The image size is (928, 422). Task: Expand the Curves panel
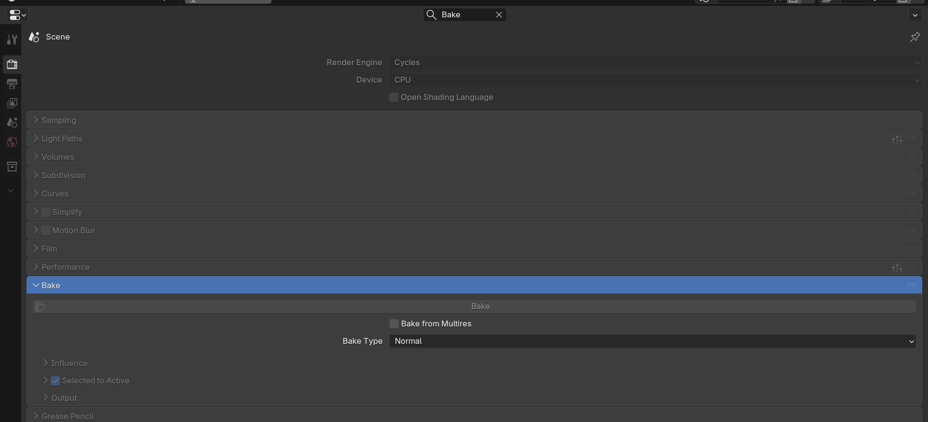(474, 194)
